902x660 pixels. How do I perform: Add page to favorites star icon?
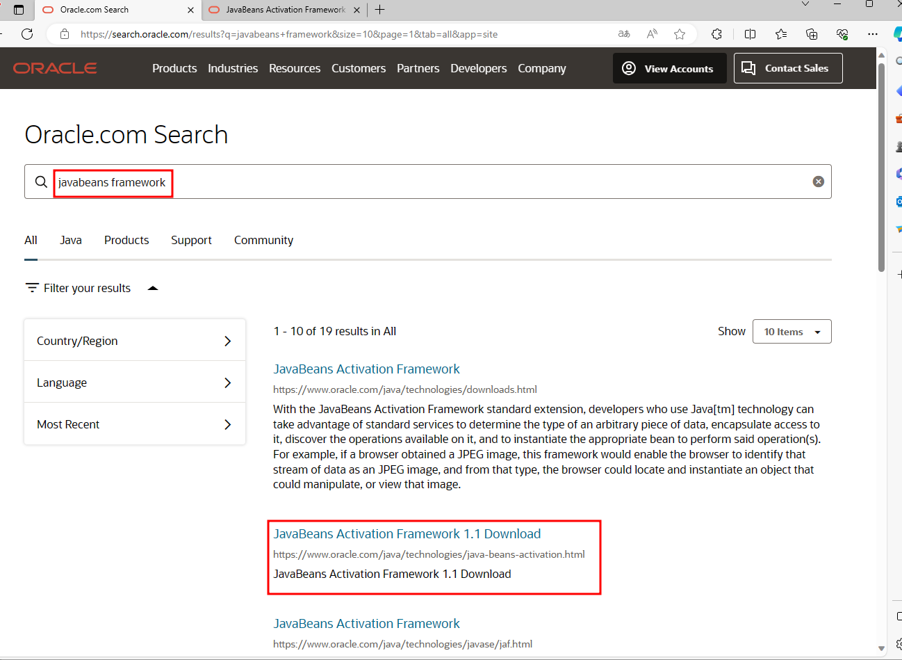pyautogui.click(x=680, y=34)
